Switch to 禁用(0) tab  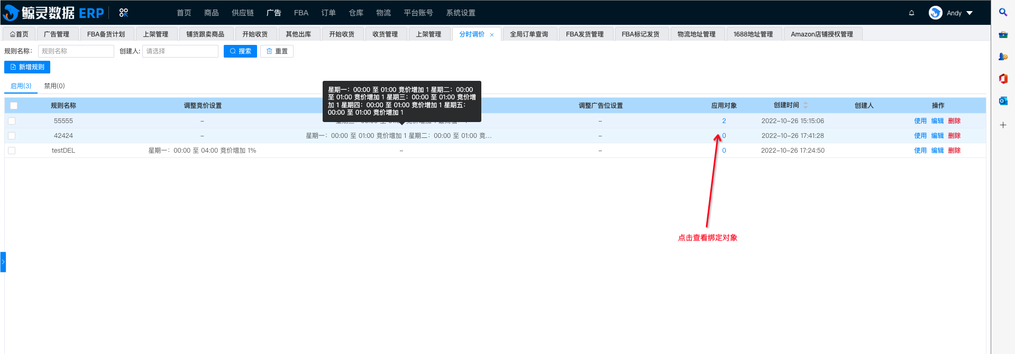[54, 86]
